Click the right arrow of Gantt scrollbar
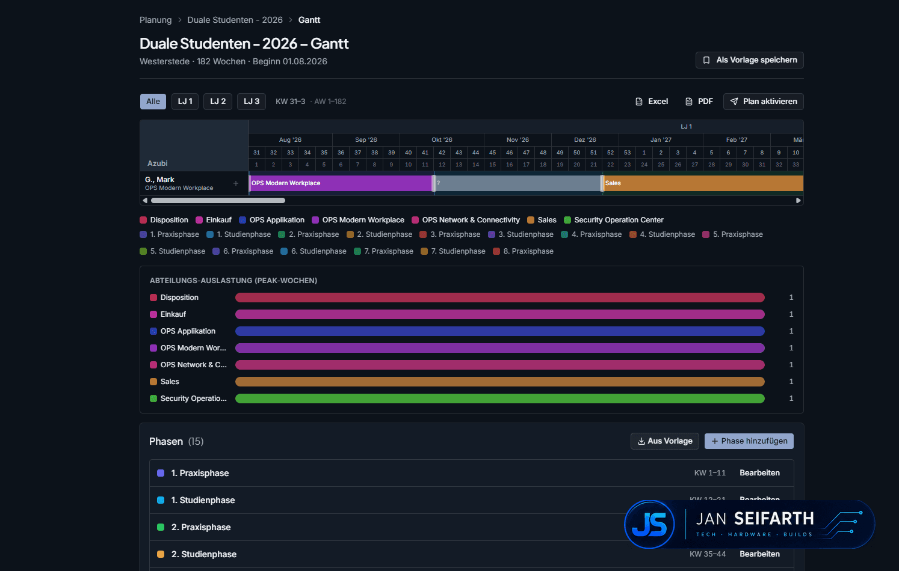This screenshot has height=571, width=899. [x=799, y=200]
